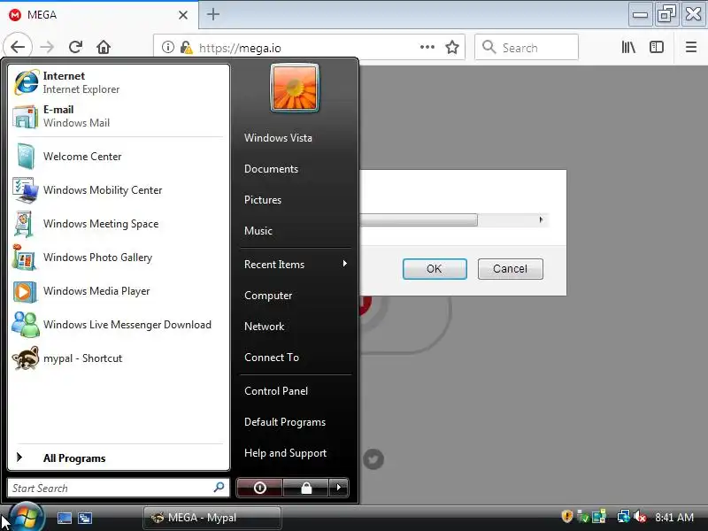The width and height of the screenshot is (708, 531).
Task: Click the padlock security icon
Action: [186, 47]
